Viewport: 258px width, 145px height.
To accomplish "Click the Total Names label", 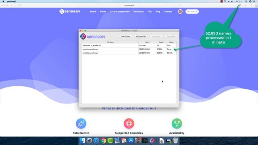I will 81,133.
